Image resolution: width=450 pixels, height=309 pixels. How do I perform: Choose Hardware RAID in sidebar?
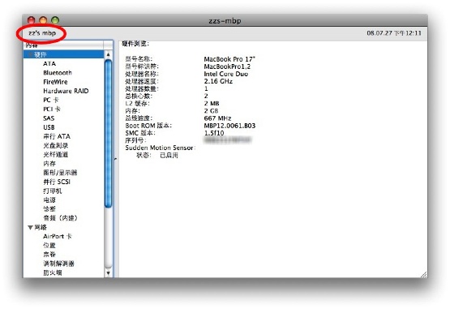click(x=66, y=91)
